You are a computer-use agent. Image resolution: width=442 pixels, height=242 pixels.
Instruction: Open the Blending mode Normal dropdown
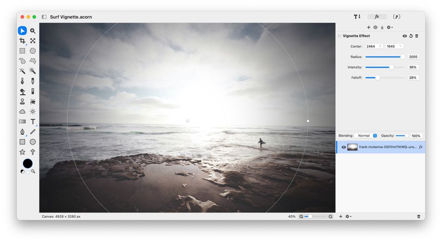366,136
